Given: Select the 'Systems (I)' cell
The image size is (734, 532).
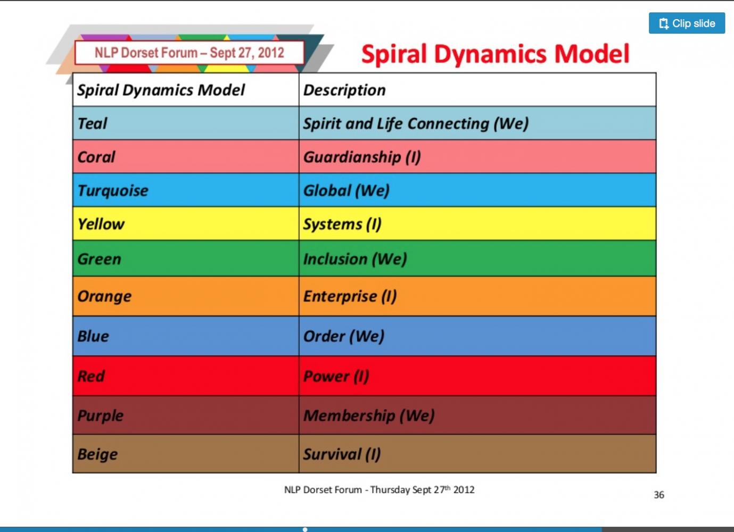Looking at the screenshot, I should (x=477, y=224).
